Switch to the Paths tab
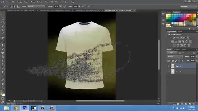Screen dimensions: 198x111 184,50
